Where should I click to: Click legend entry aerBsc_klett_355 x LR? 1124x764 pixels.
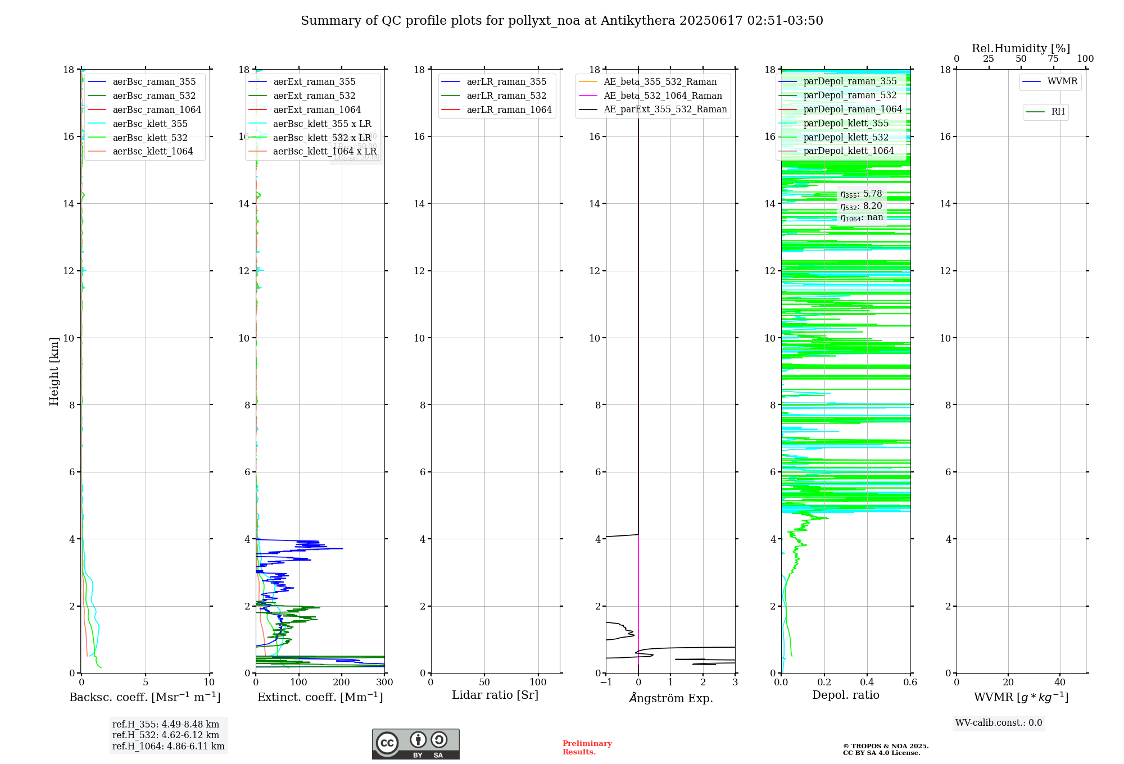point(310,124)
